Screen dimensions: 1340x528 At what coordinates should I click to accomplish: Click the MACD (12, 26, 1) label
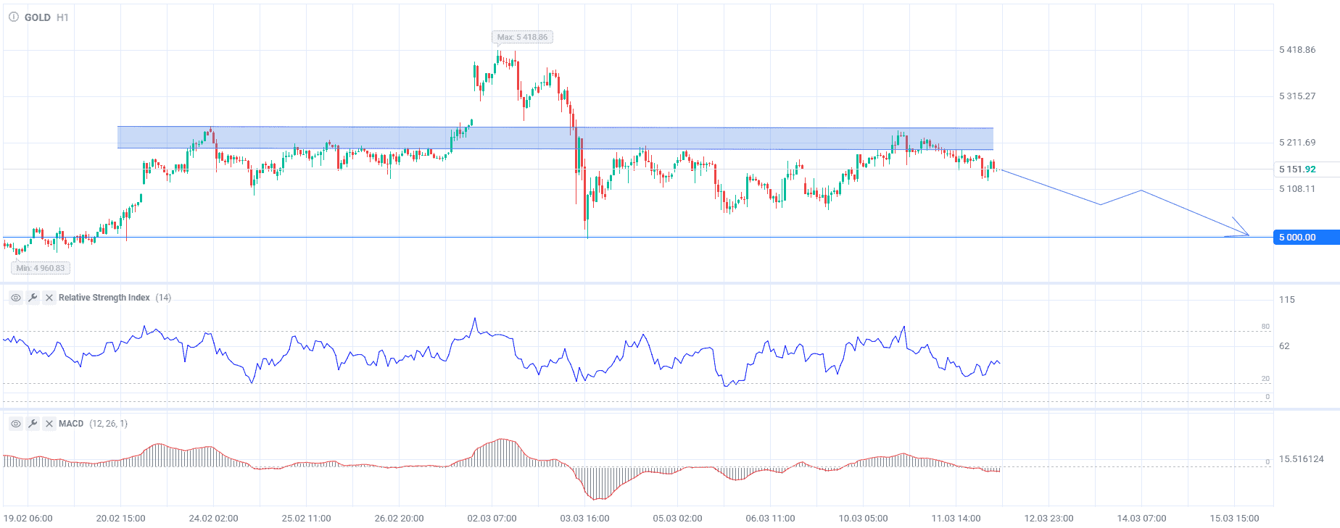click(93, 424)
